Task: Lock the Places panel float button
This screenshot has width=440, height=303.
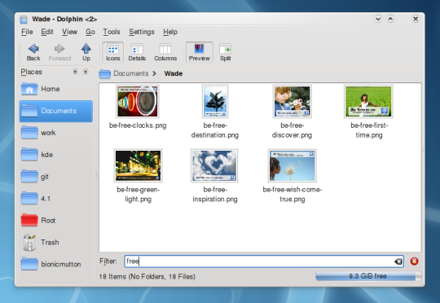Action: point(75,72)
